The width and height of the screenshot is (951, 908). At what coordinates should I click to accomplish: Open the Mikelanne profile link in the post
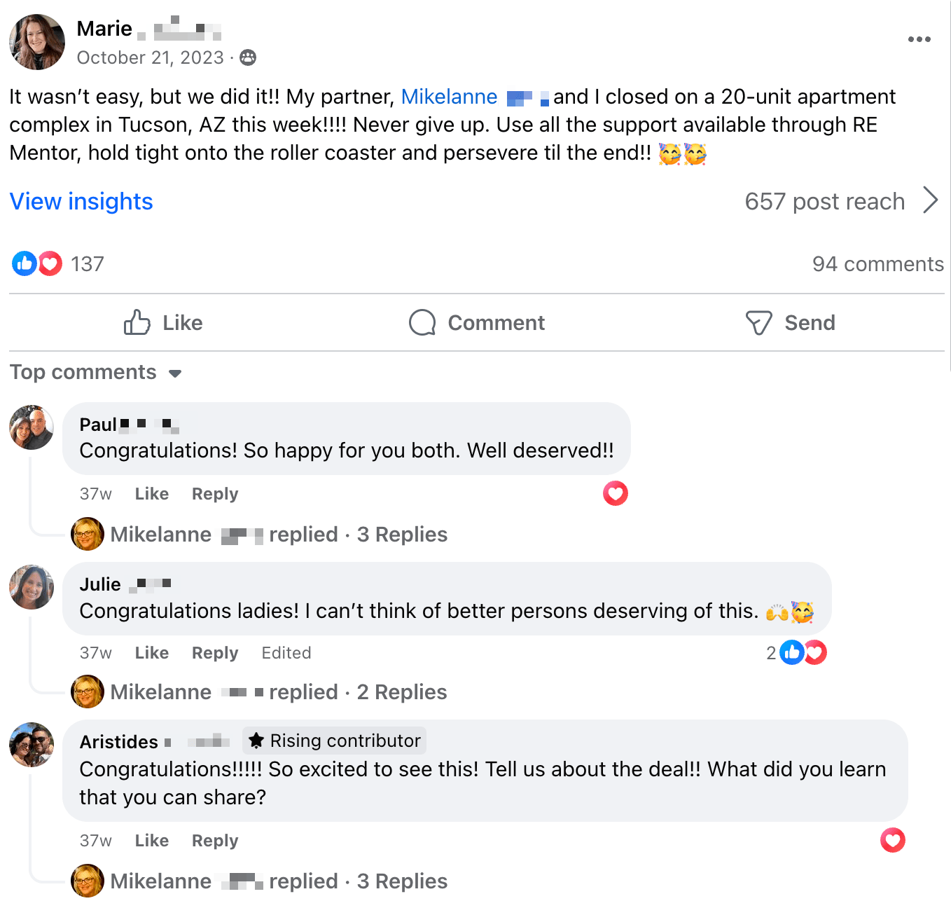[x=450, y=97]
